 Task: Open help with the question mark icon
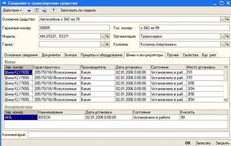point(53,10)
